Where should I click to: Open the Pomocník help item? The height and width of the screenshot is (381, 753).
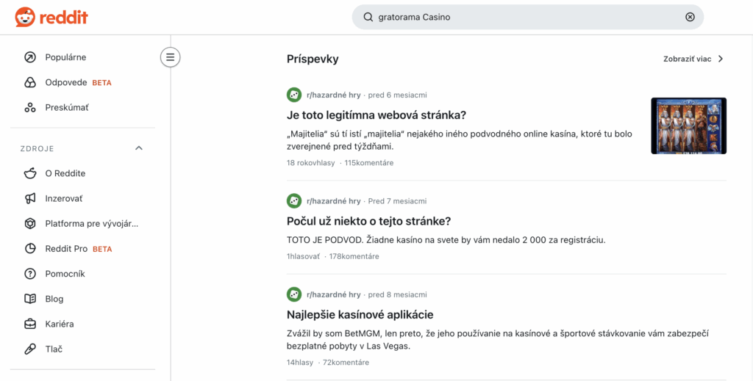pyautogui.click(x=65, y=274)
